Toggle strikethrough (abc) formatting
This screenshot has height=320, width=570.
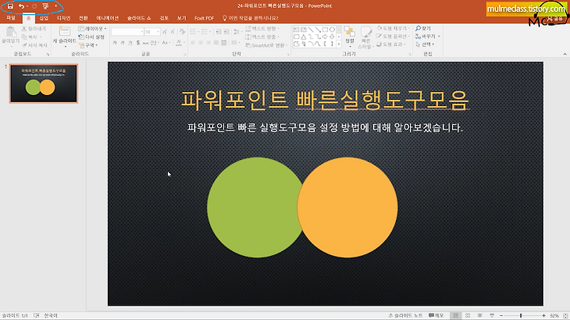click(146, 43)
